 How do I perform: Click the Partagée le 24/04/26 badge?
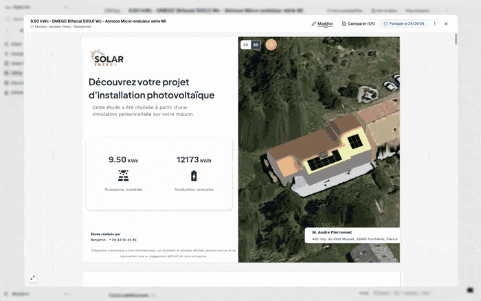pos(404,23)
